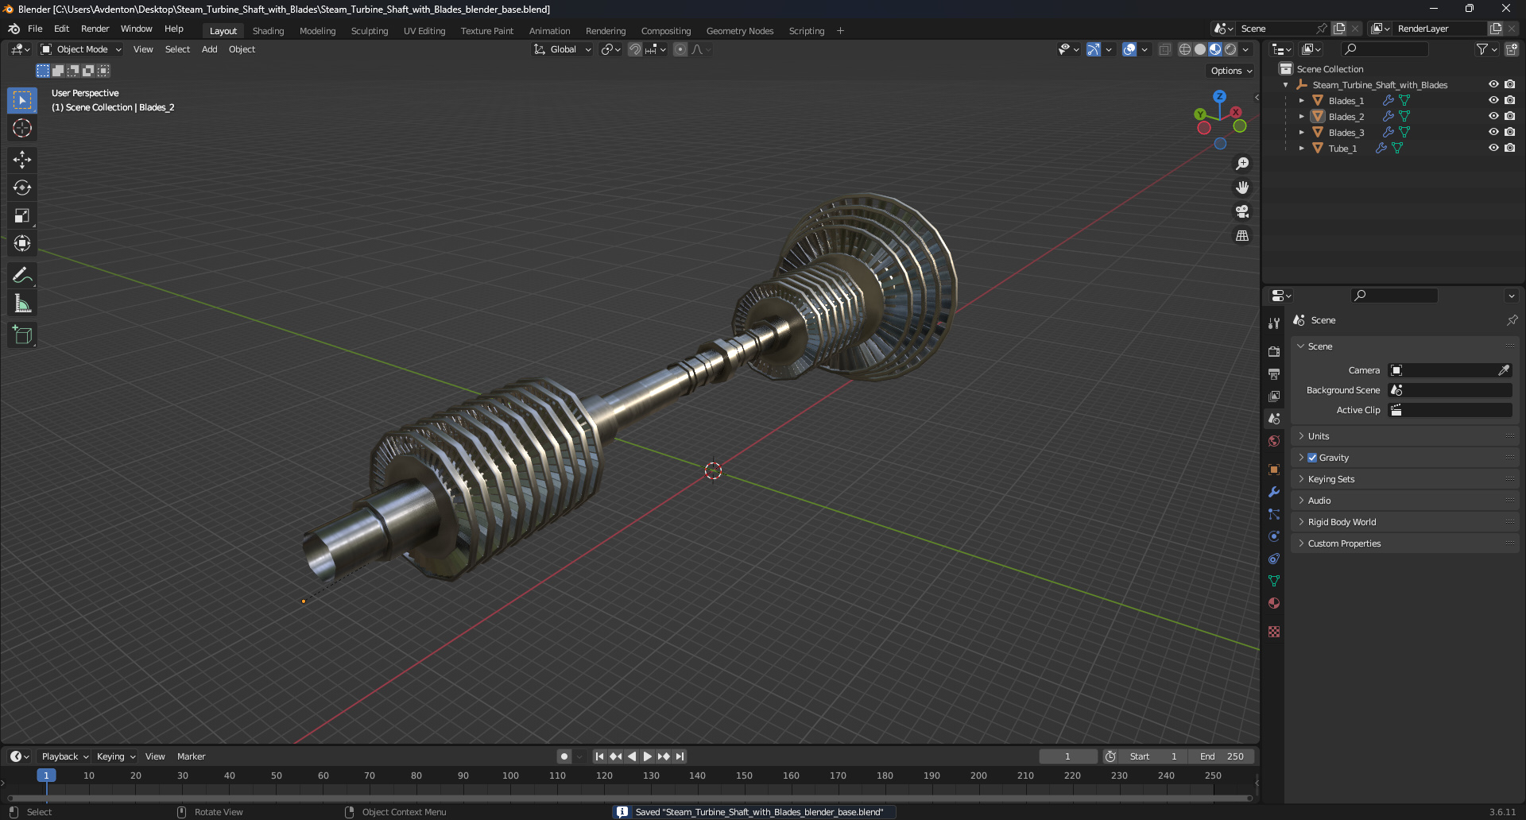1526x820 pixels.
Task: Select the Transform tool
Action: pyautogui.click(x=22, y=243)
